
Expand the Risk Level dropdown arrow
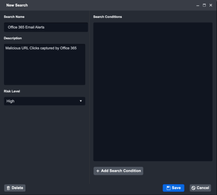(81, 101)
